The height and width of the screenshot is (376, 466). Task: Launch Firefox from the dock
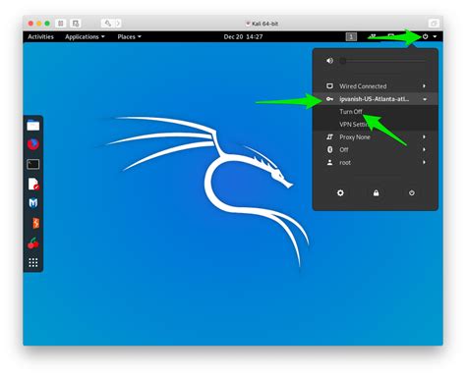tap(33, 144)
